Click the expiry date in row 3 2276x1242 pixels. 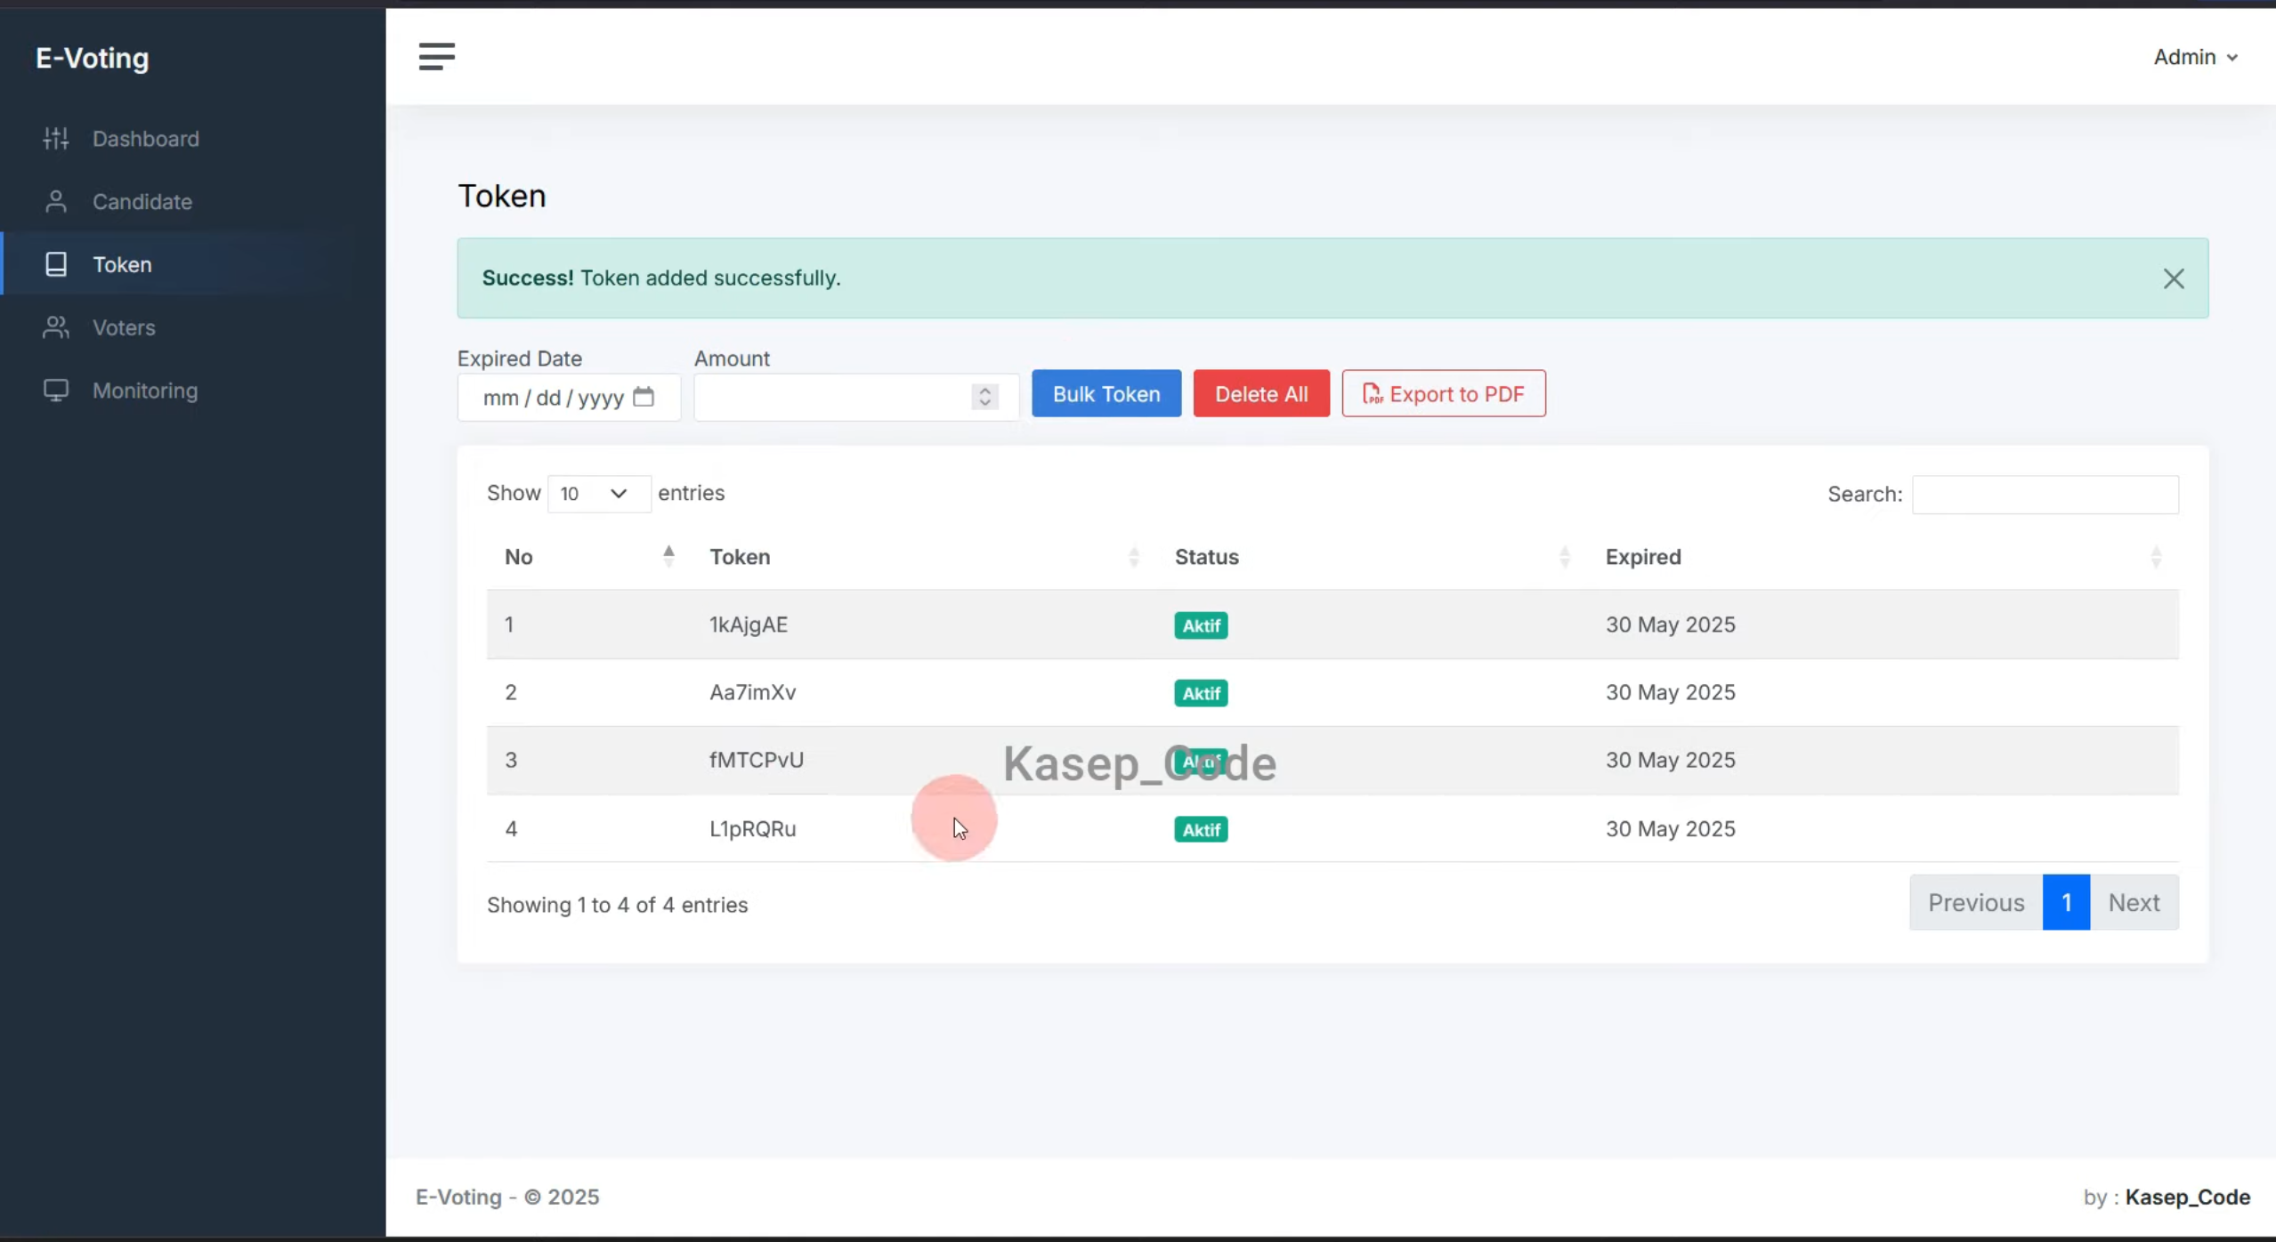point(1670,760)
